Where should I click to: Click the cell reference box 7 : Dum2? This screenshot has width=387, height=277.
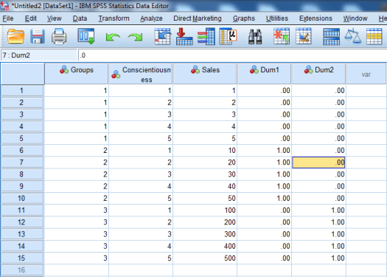tap(39, 55)
